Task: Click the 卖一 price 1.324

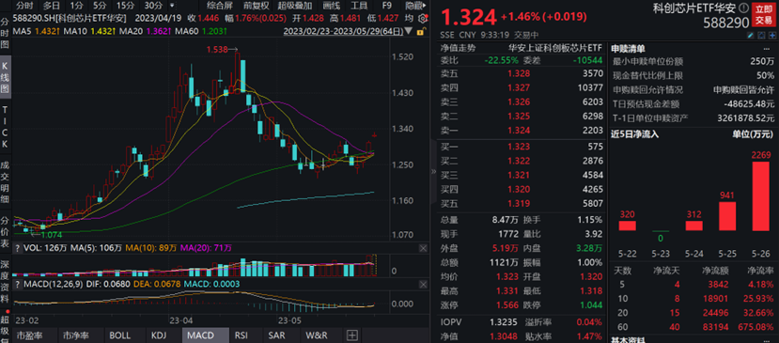Action: pos(519,131)
